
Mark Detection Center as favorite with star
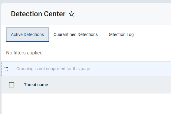71,14
